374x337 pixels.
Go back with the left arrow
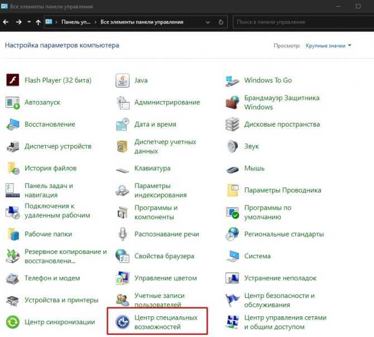point(6,22)
